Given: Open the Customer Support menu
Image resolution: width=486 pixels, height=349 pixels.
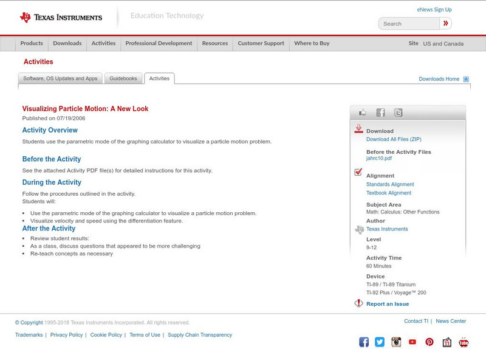Looking at the screenshot, I should pyautogui.click(x=261, y=43).
